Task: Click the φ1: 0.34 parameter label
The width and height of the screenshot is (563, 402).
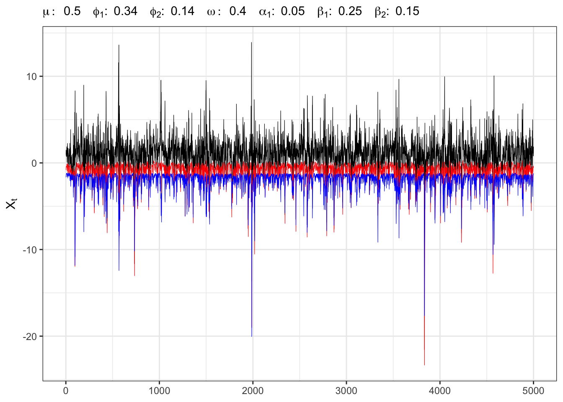Action: (x=115, y=11)
